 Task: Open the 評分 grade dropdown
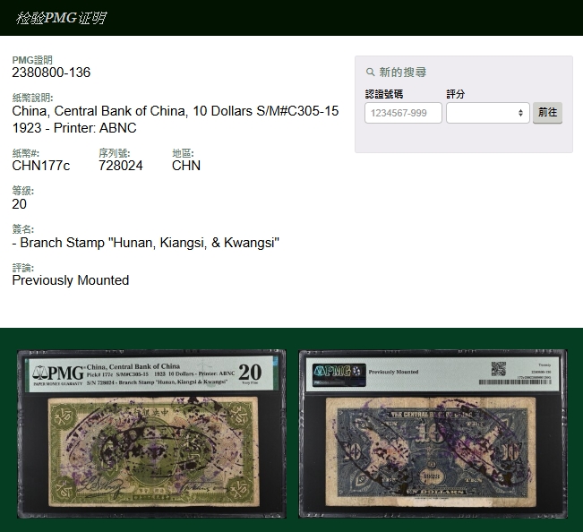pos(487,113)
